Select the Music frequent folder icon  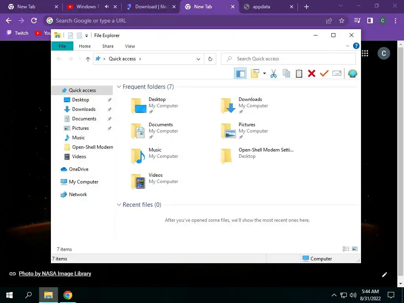[x=138, y=156]
